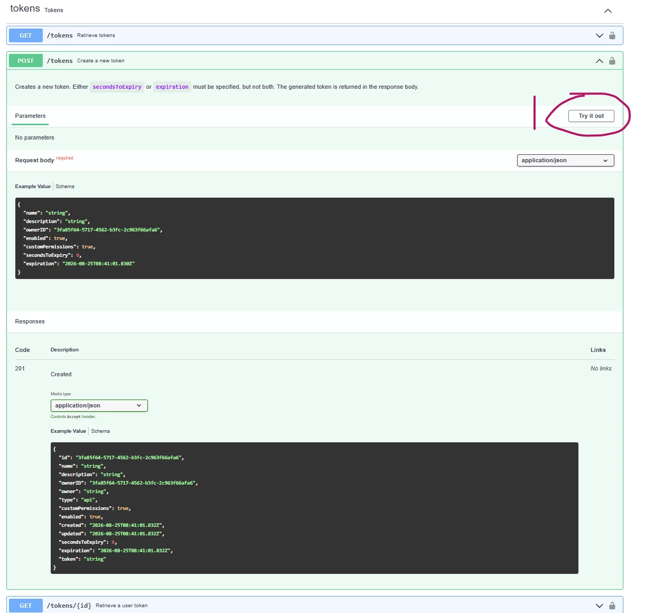
Task: Click the /tokens path of POST operation
Action: point(60,61)
